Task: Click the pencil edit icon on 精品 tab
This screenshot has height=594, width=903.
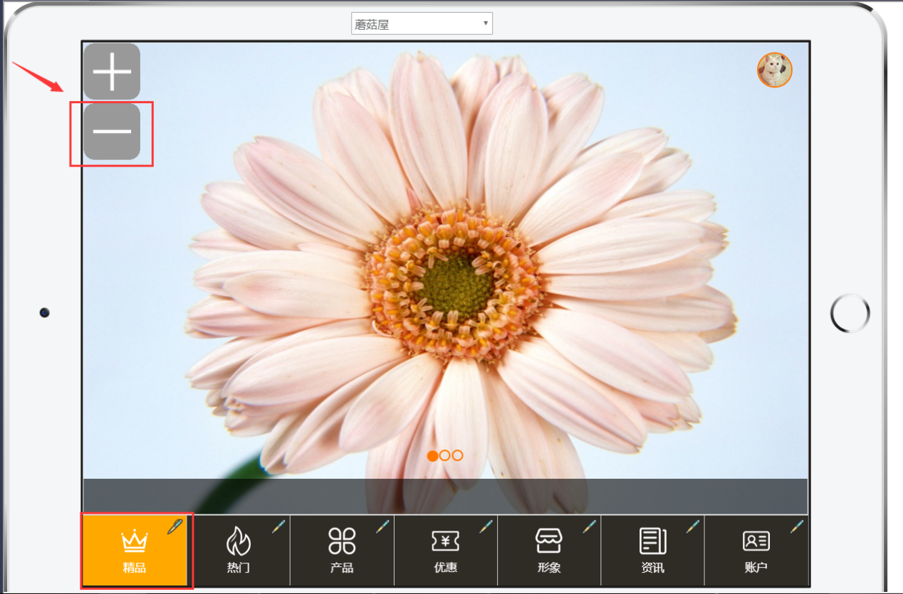Action: (174, 526)
